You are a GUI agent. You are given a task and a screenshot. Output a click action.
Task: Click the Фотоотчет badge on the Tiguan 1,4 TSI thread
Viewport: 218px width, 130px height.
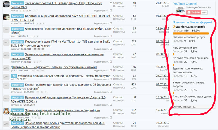click(x=17, y=42)
